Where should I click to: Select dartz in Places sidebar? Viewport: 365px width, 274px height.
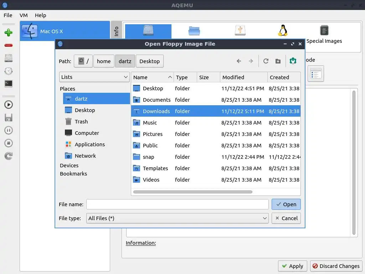tap(96, 98)
